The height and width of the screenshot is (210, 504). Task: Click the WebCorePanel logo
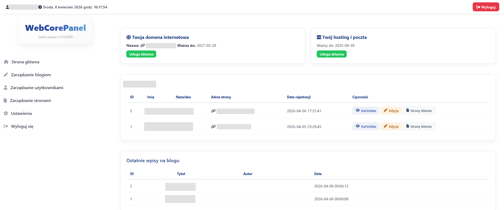[x=56, y=28]
